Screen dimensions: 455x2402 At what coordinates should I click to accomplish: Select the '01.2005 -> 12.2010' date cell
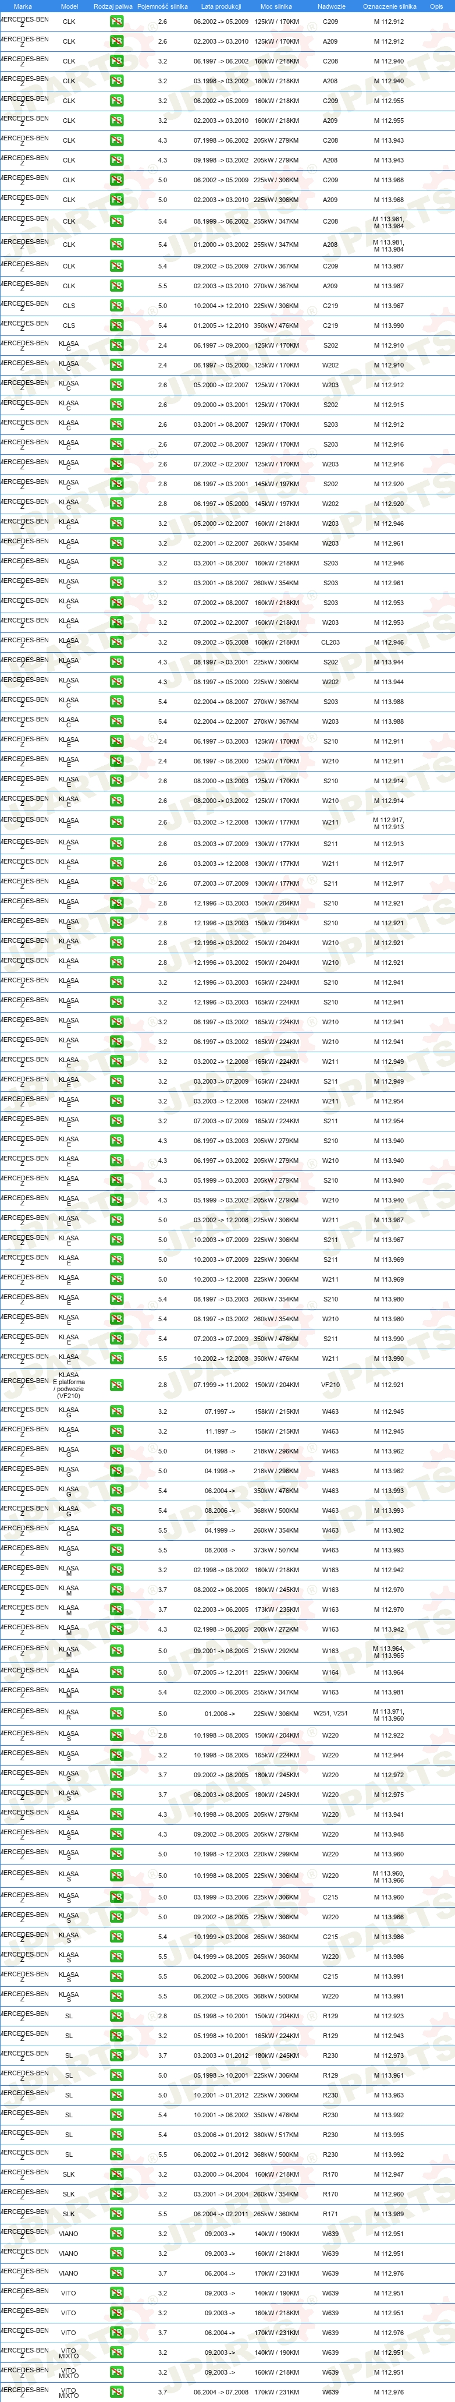pyautogui.click(x=221, y=326)
